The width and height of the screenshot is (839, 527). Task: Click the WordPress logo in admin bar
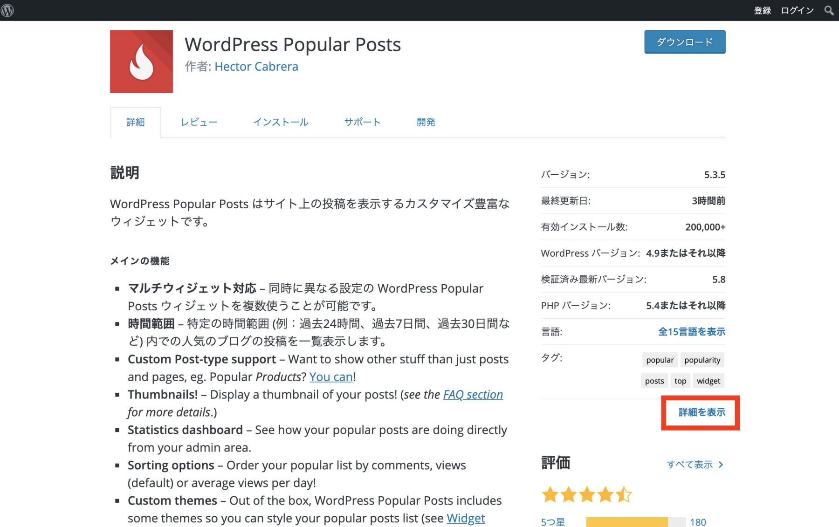[7, 10]
